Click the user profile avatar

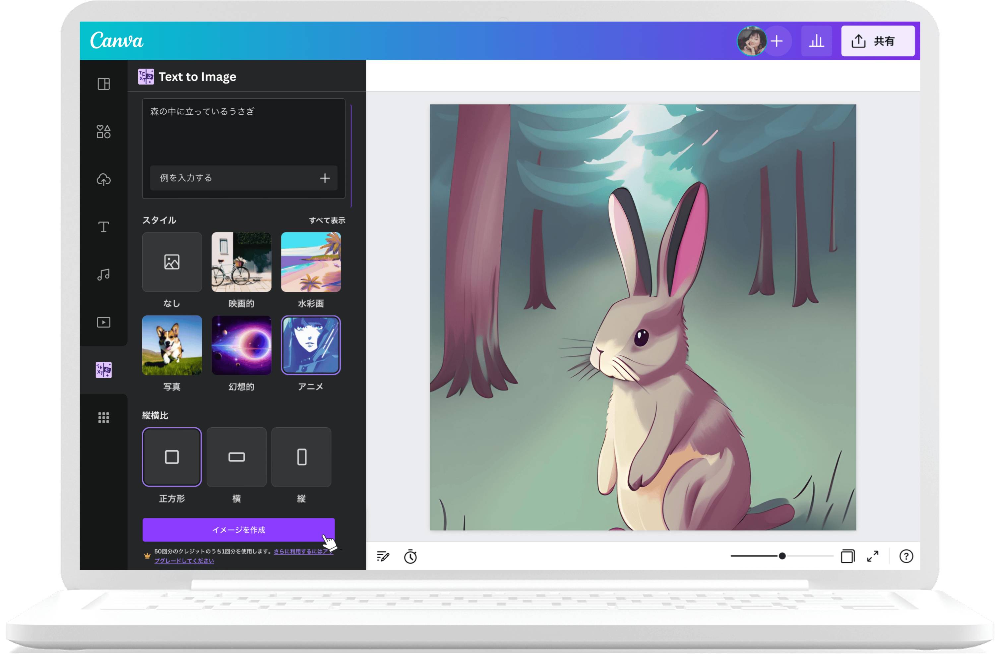pyautogui.click(x=751, y=41)
